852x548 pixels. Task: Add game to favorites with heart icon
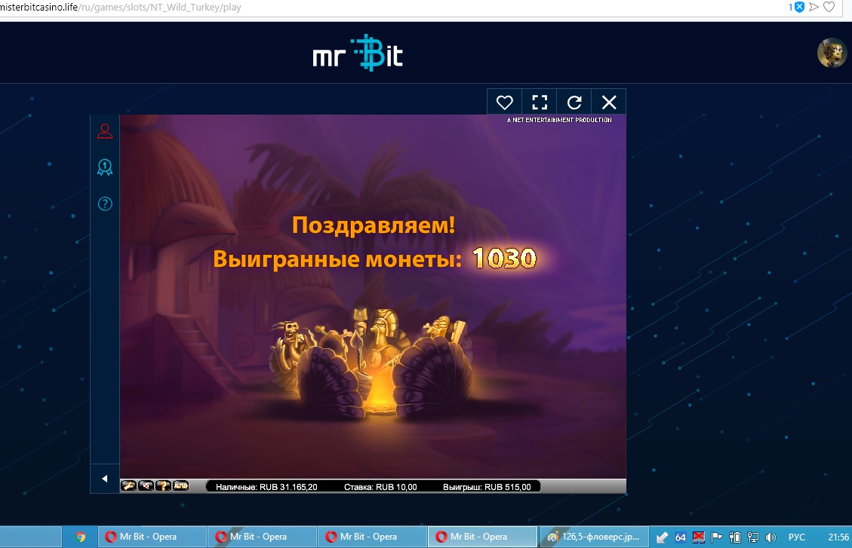pos(504,102)
